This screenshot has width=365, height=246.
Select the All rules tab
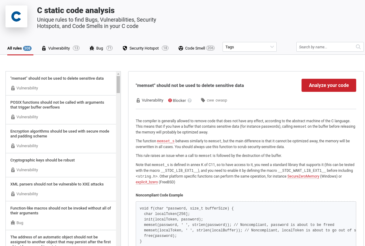tap(15, 48)
